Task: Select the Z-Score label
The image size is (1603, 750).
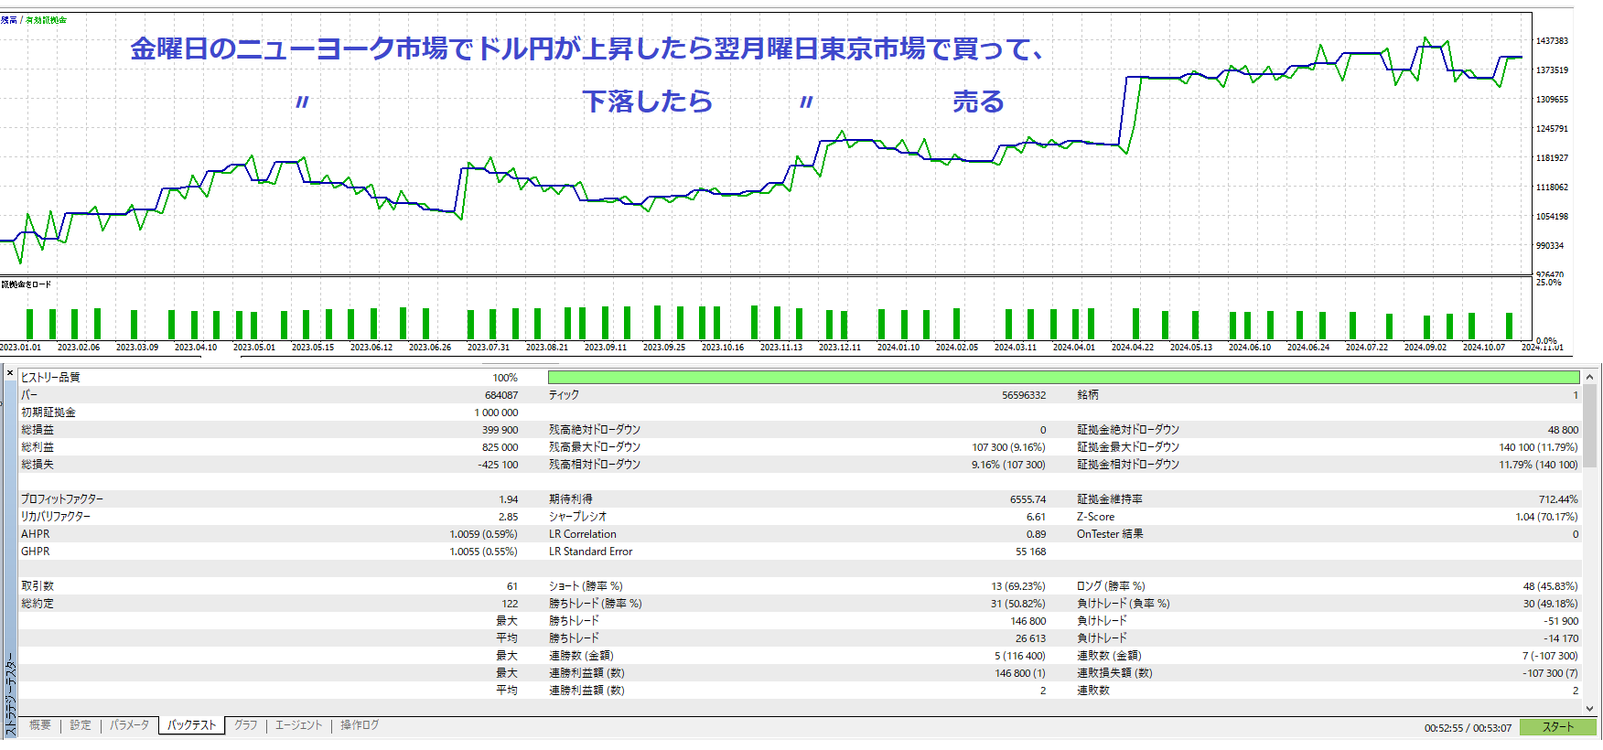Action: [1095, 517]
